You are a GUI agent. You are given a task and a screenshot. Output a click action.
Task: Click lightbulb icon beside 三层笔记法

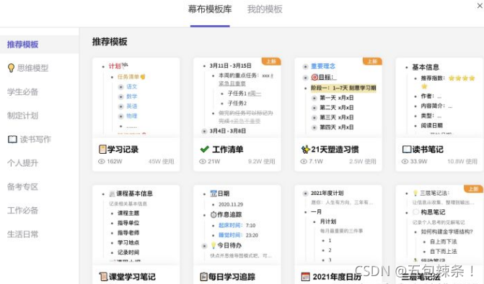415,193
